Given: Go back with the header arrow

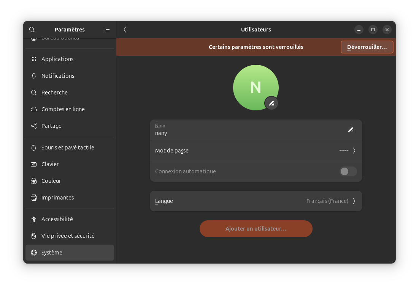Looking at the screenshot, I should (125, 30).
